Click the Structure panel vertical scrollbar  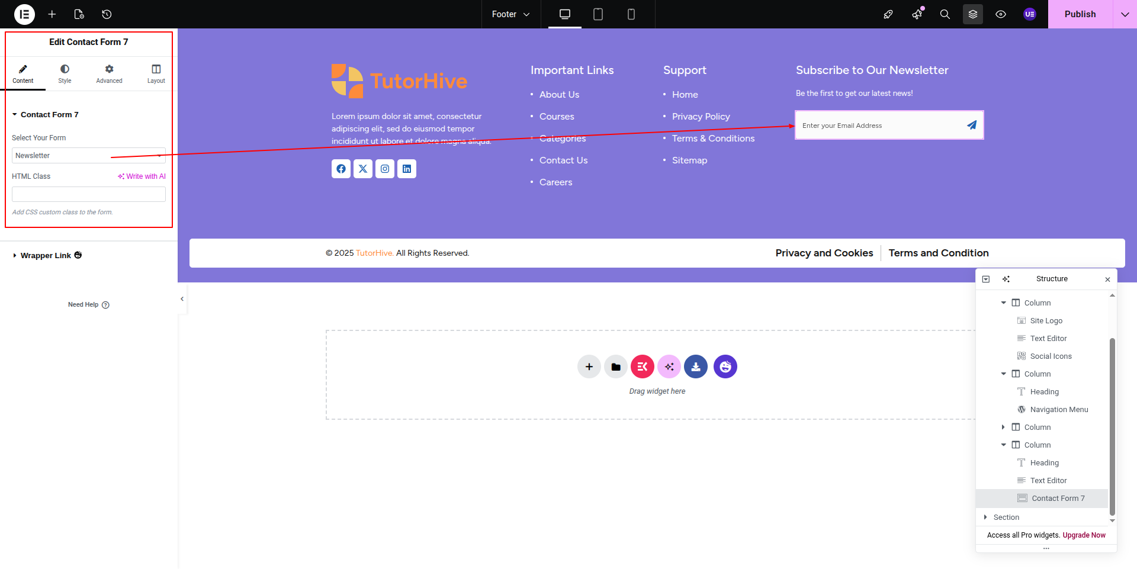click(x=1112, y=426)
